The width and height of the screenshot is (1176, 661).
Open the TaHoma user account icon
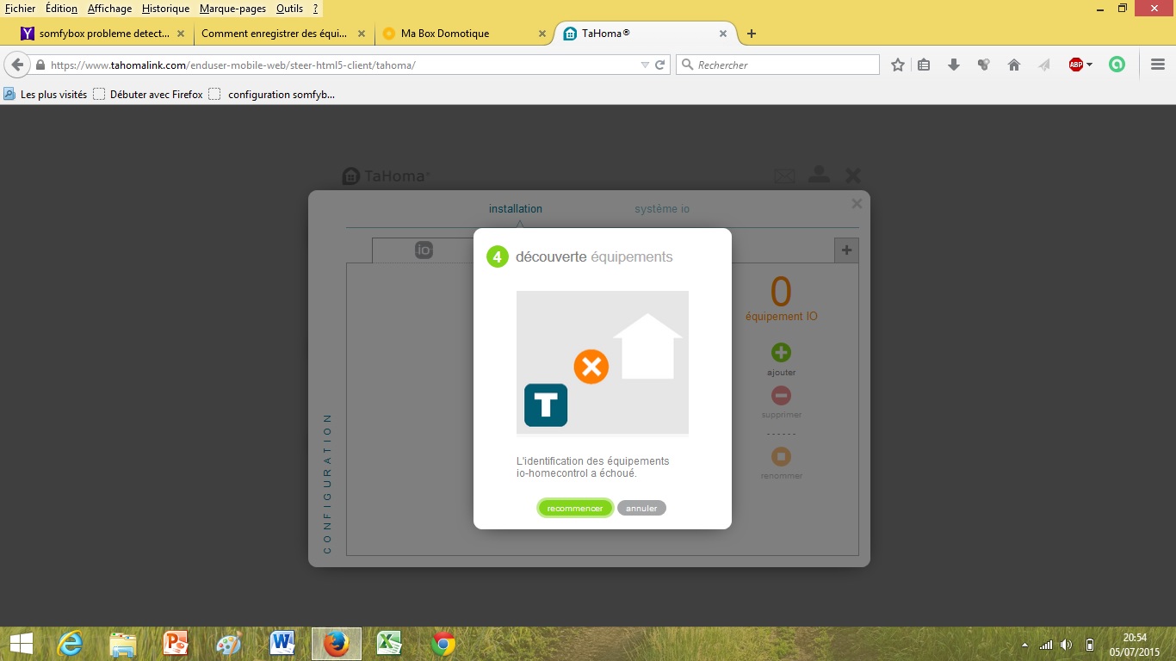819,175
